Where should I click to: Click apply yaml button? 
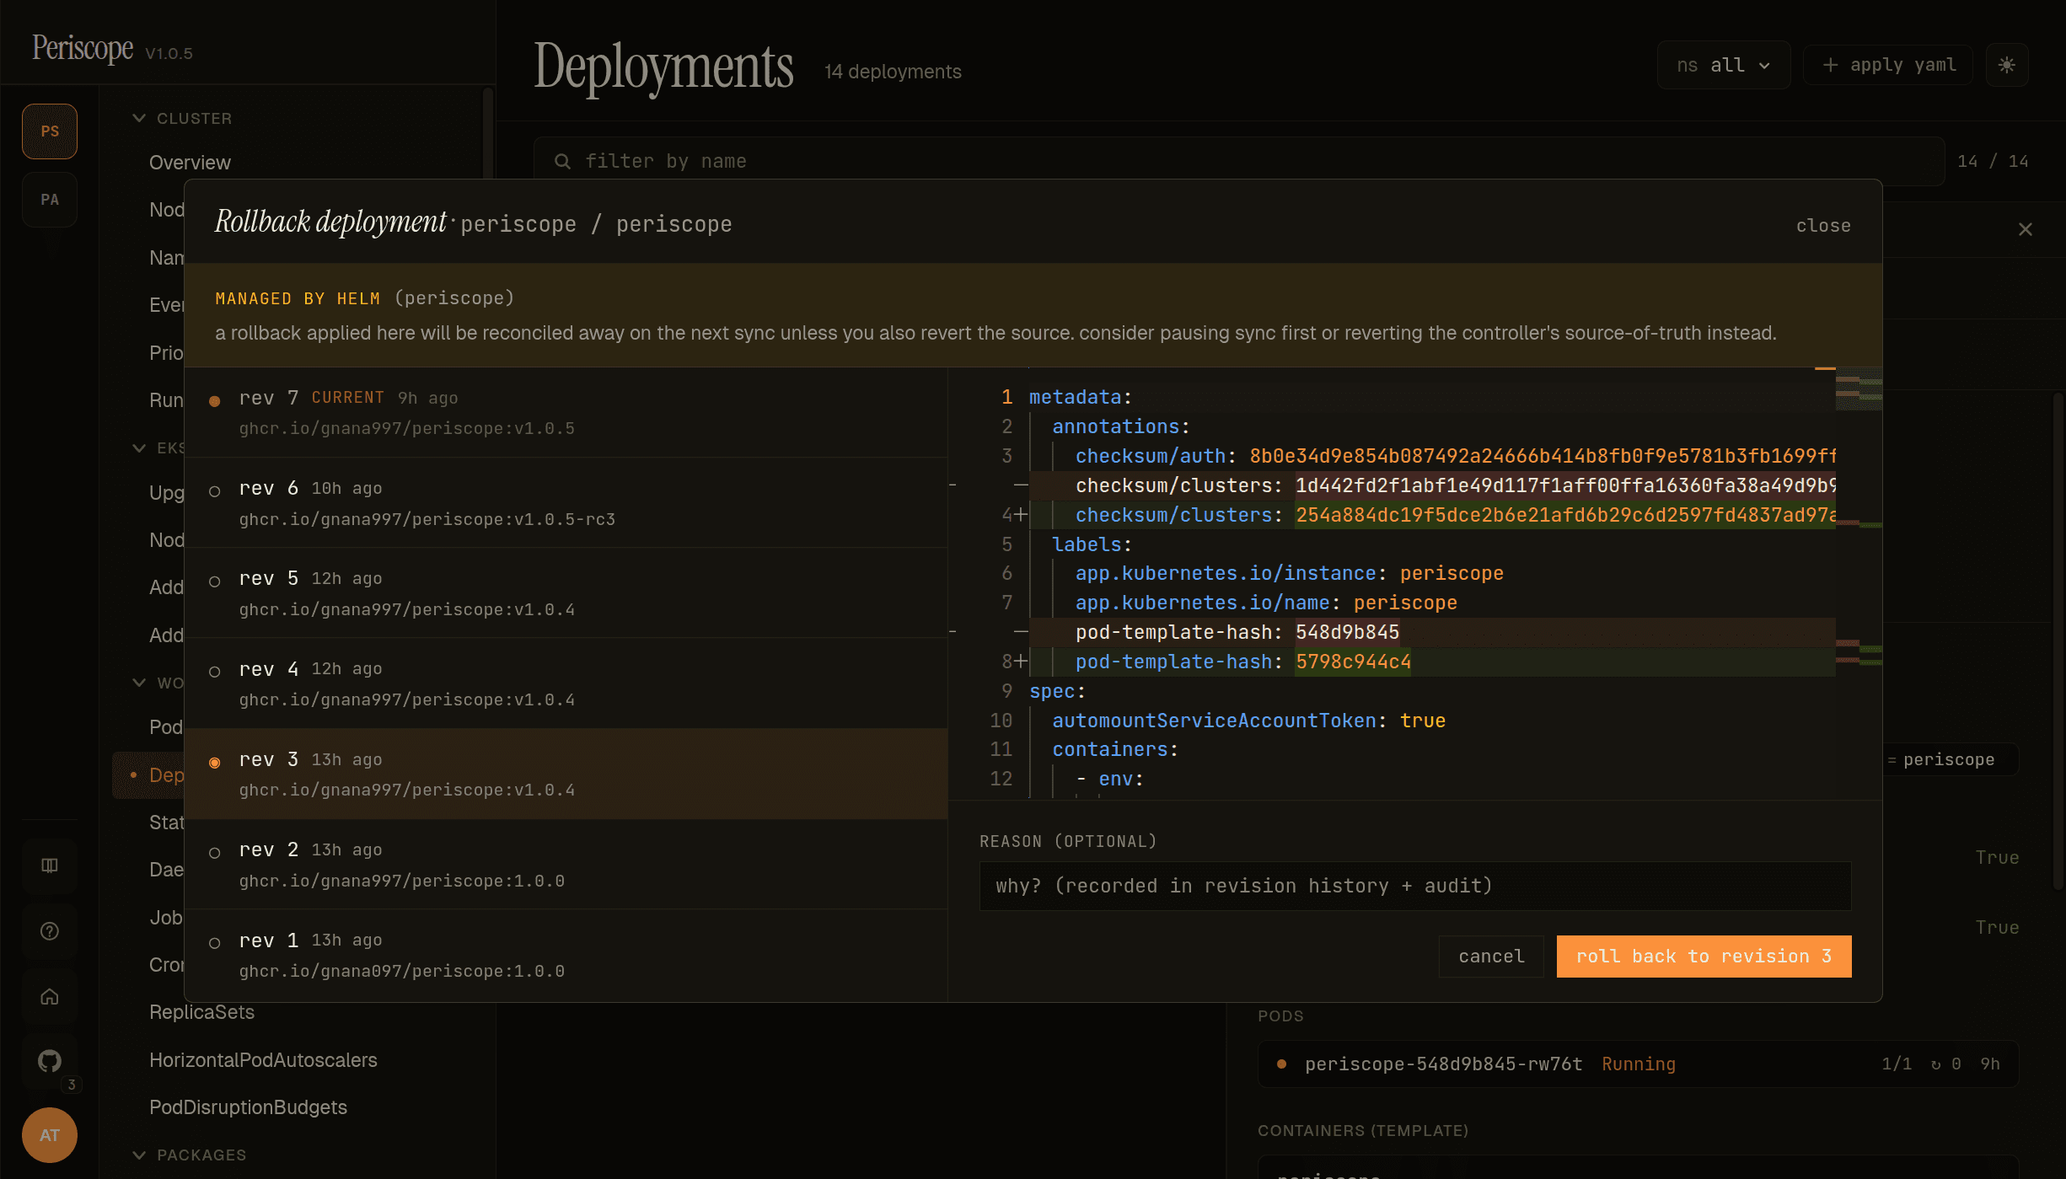pos(1888,65)
